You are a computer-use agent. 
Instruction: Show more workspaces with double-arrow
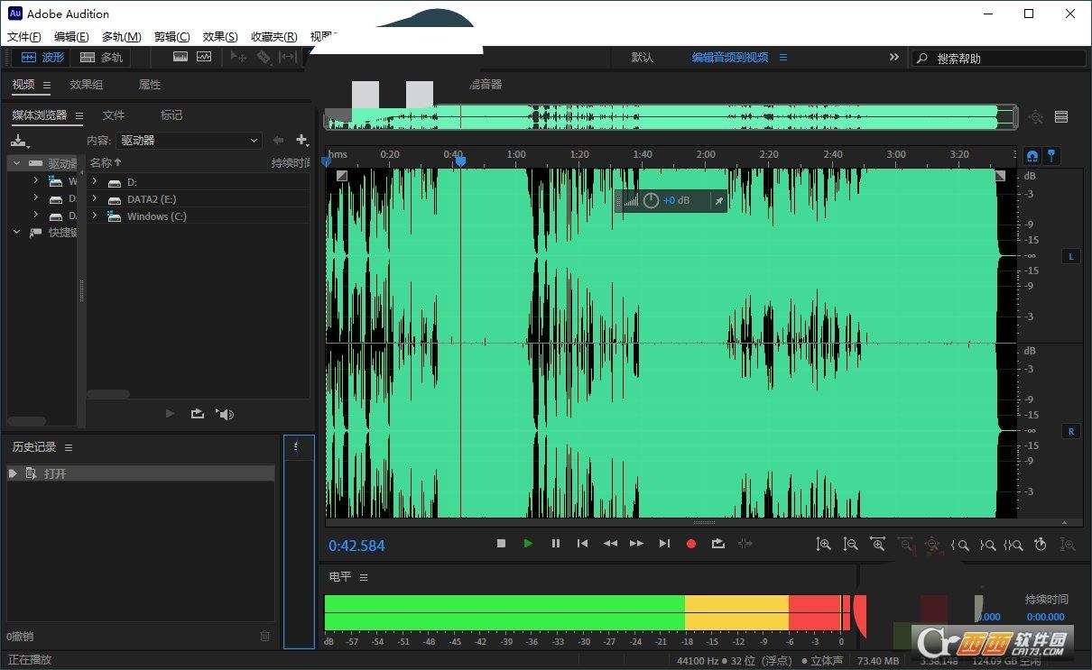(893, 57)
